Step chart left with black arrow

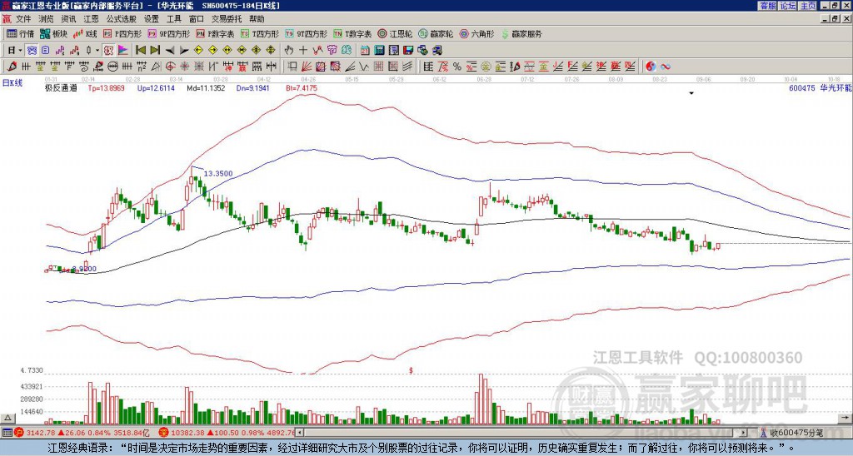(170, 51)
